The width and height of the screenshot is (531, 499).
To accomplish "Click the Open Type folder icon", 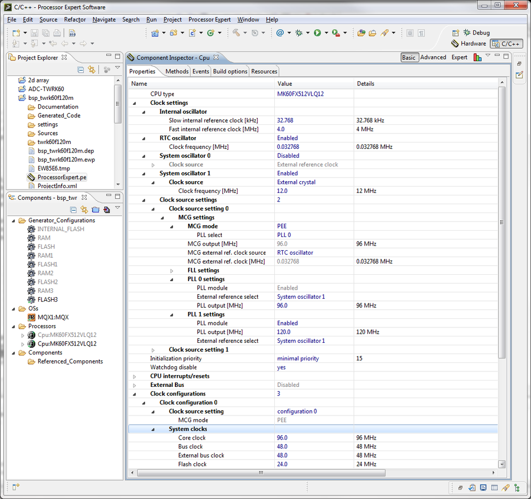I will click(x=361, y=33).
